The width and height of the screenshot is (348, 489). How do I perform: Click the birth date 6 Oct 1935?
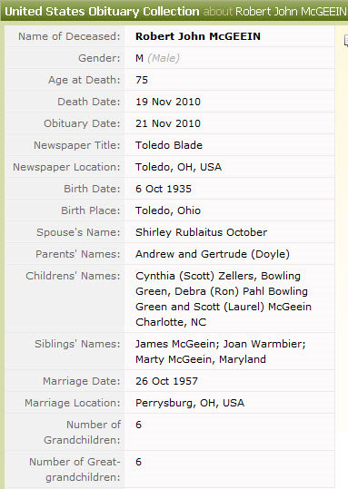pyautogui.click(x=164, y=189)
